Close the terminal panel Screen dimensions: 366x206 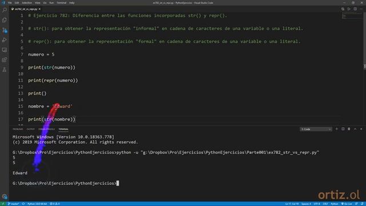[x=361, y=129]
